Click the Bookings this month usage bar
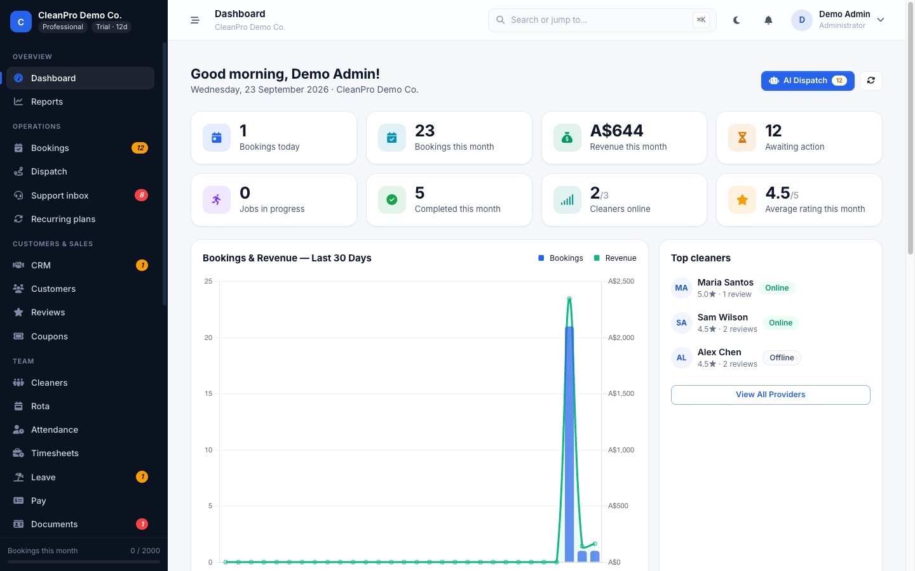This screenshot has height=571, width=915. click(84, 561)
